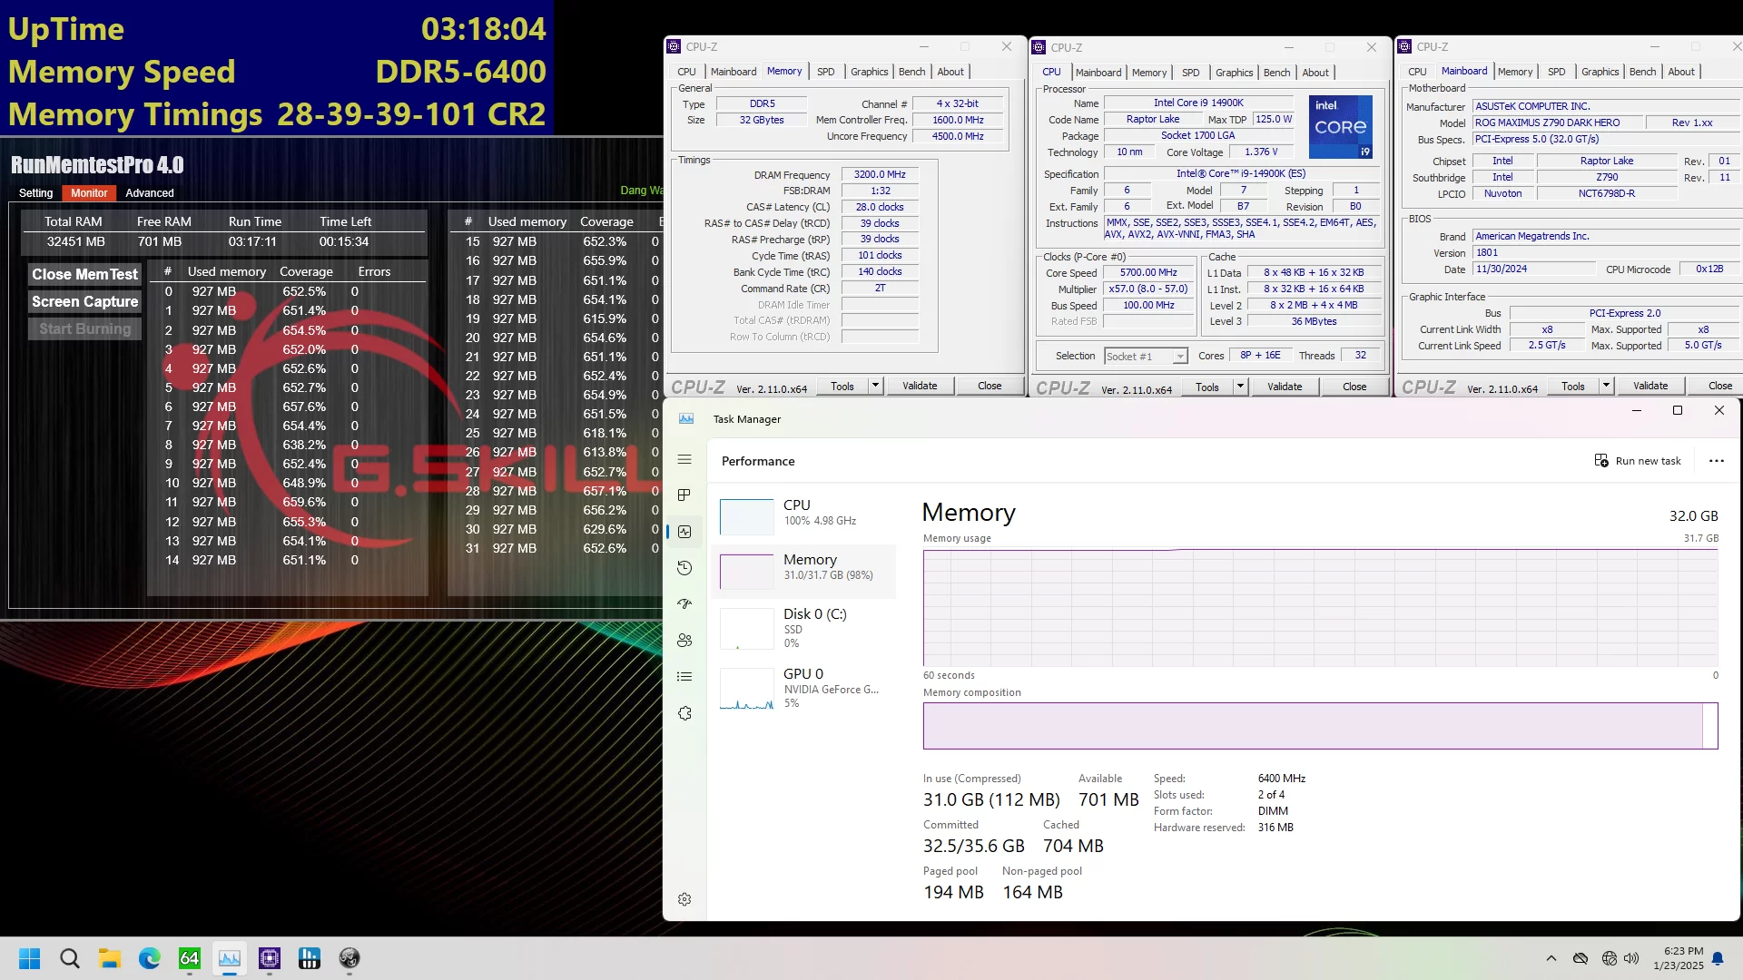The image size is (1743, 980).
Task: Switch to the SPD tab in CPU-Z
Action: [x=826, y=71]
